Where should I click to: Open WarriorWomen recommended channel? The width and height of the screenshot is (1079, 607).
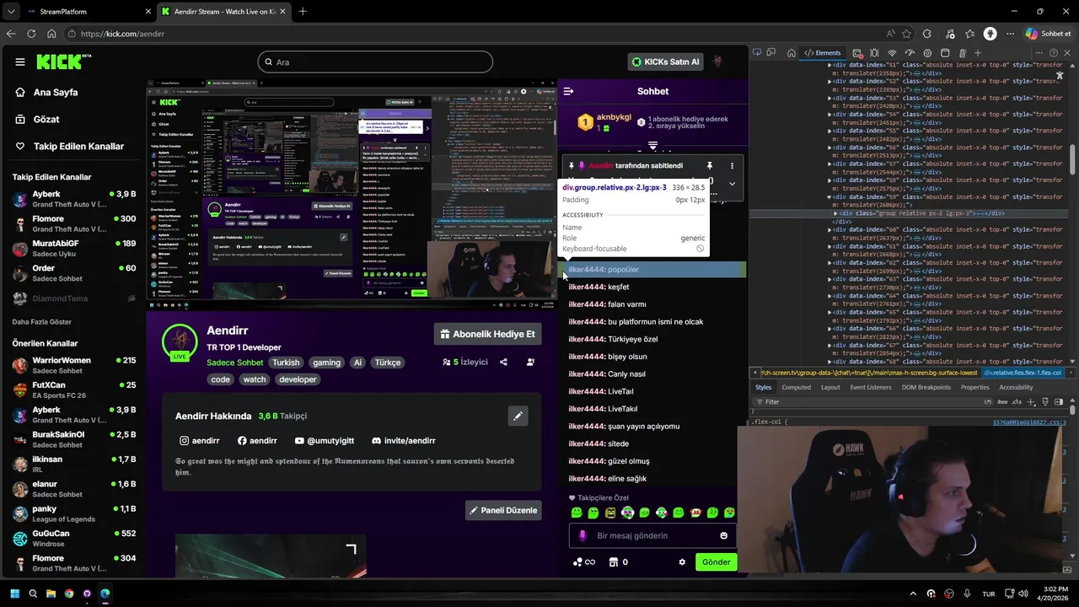73,365
